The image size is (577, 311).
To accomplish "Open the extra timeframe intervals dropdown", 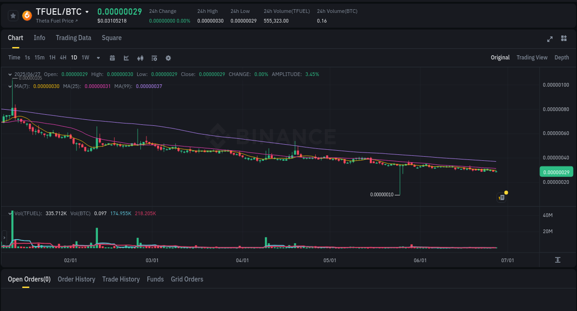I will tap(98, 58).
